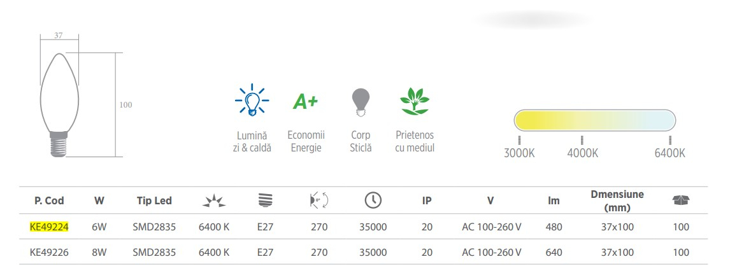Click the packaging box icon in header
The width and height of the screenshot is (730, 280).
tap(681, 200)
